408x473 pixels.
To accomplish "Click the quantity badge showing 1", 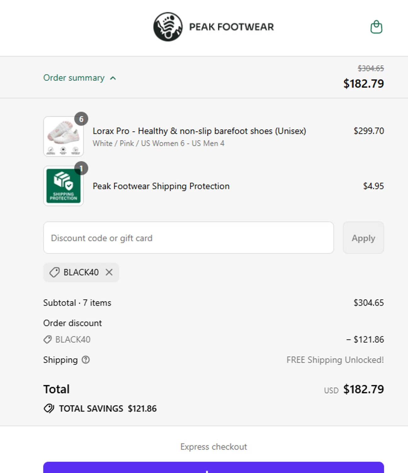I will pos(81,169).
